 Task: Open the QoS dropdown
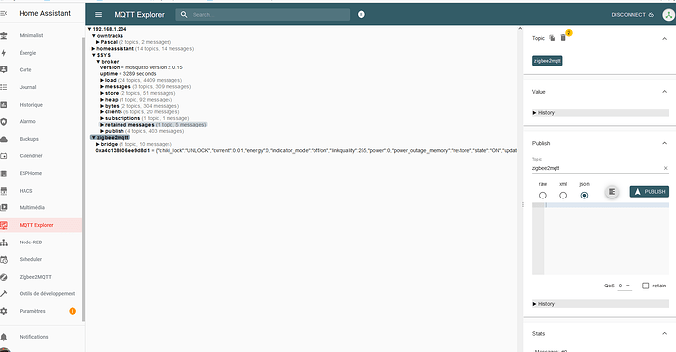[624, 286]
